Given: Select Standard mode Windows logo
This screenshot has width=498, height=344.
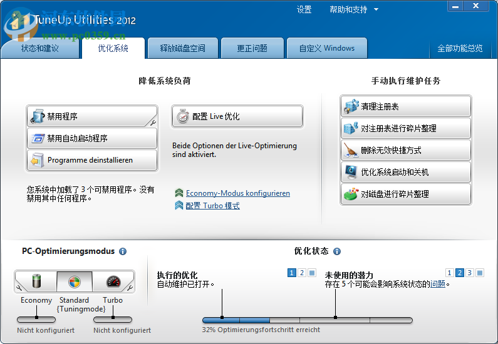Looking at the screenshot, I should click(x=75, y=281).
